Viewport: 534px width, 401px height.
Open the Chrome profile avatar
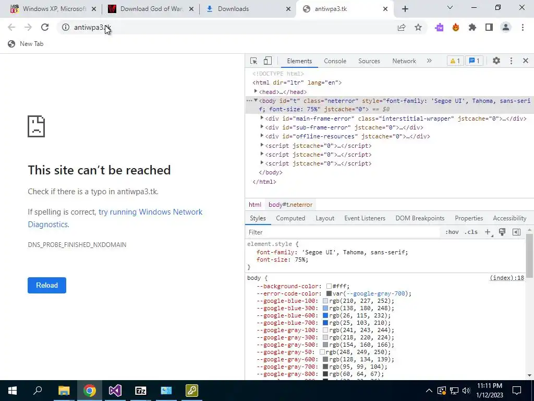(506, 27)
